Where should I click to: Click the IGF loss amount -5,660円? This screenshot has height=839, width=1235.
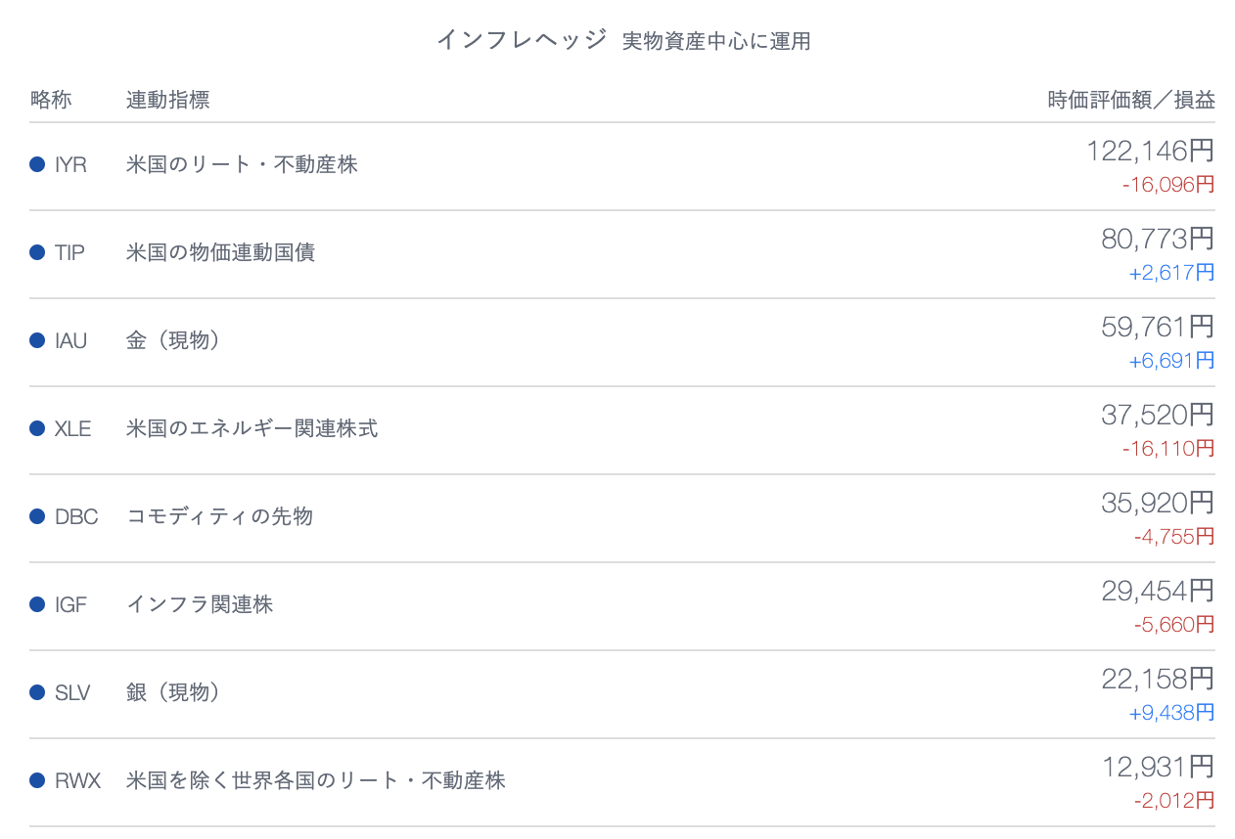point(1174,624)
